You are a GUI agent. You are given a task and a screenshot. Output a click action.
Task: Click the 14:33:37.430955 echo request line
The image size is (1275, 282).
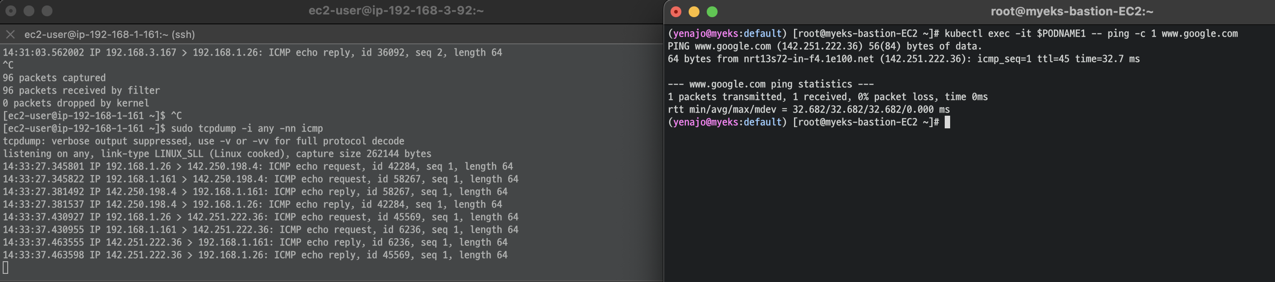point(261,230)
